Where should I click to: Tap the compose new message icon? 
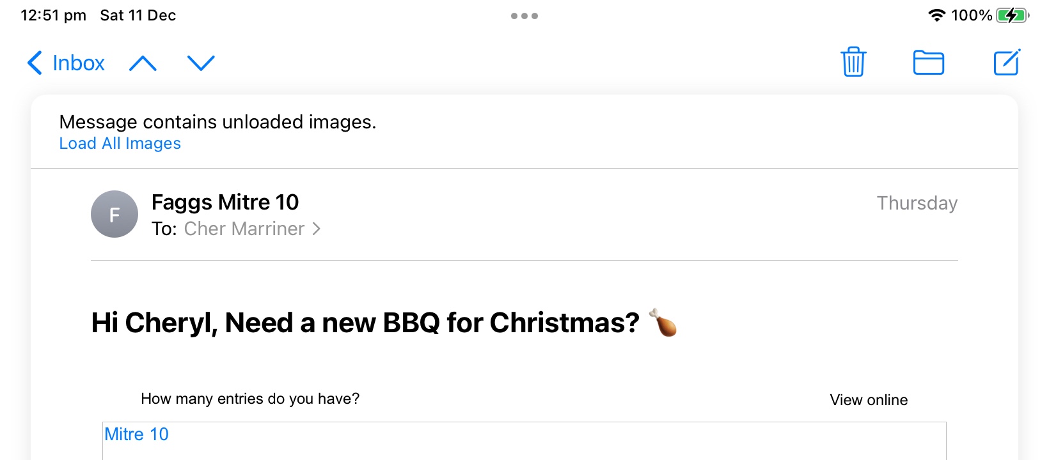pyautogui.click(x=1006, y=62)
